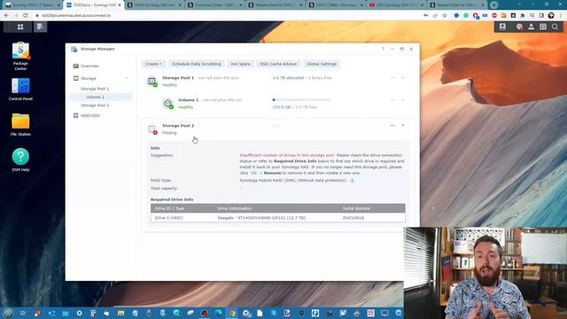Click the 3.6 TB allocated text
The image size is (567, 319).
(x=288, y=78)
